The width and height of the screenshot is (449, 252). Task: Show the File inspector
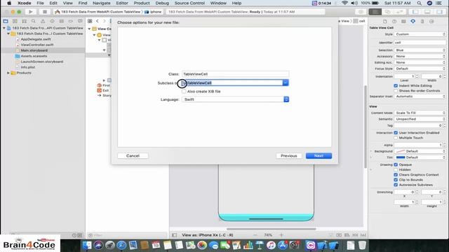pos(385,22)
